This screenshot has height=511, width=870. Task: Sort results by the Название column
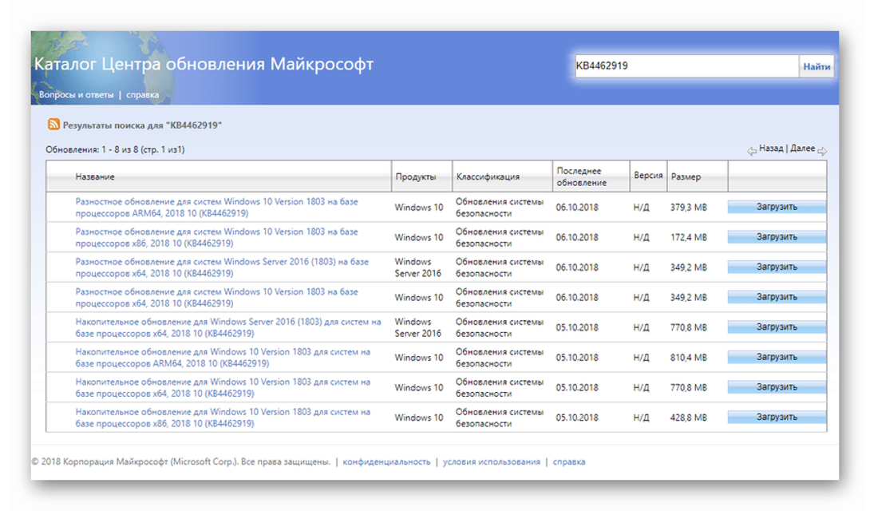(95, 176)
